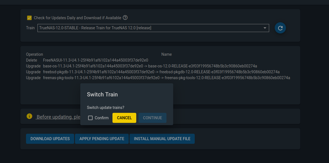
Task: Uncheck Check for Updates Daily checkbox
Action: tap(29, 18)
